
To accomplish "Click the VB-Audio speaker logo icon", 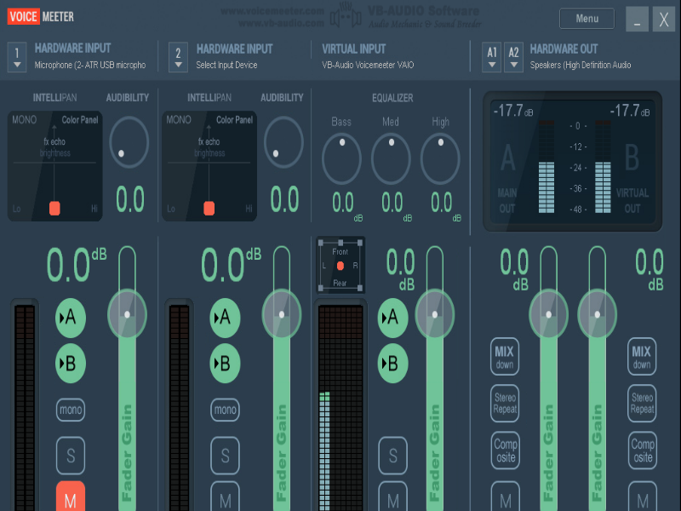I will pos(346,16).
